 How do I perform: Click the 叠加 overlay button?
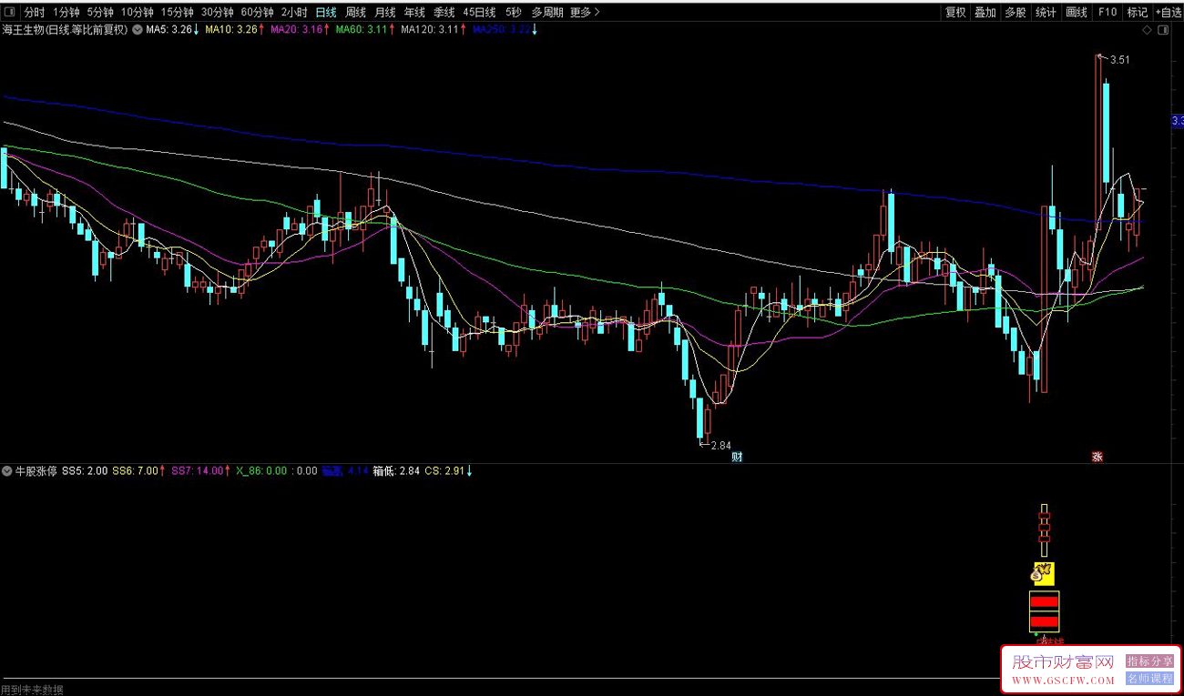coord(985,13)
